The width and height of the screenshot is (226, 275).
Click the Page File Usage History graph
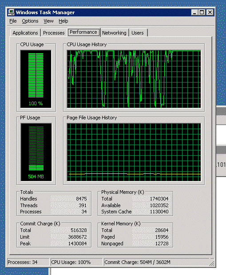pos(134,152)
